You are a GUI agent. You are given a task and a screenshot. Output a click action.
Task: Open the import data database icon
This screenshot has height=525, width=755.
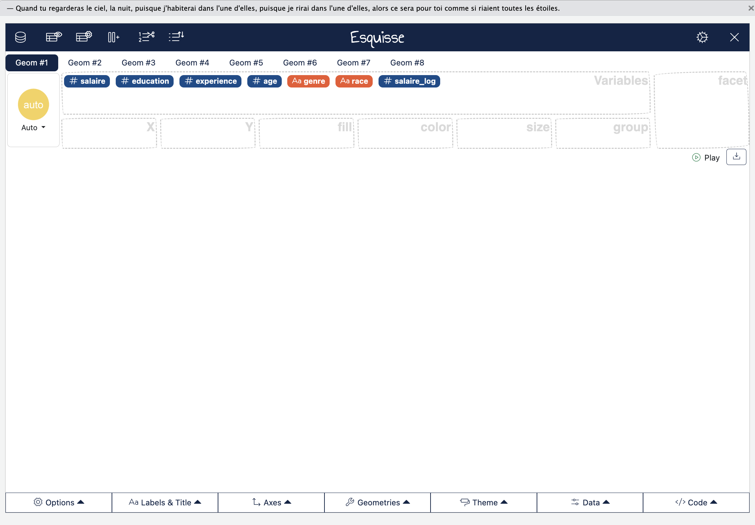(21, 37)
